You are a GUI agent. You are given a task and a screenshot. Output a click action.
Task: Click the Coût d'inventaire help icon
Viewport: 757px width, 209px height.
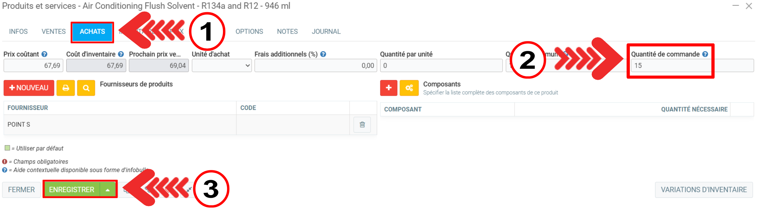(121, 54)
